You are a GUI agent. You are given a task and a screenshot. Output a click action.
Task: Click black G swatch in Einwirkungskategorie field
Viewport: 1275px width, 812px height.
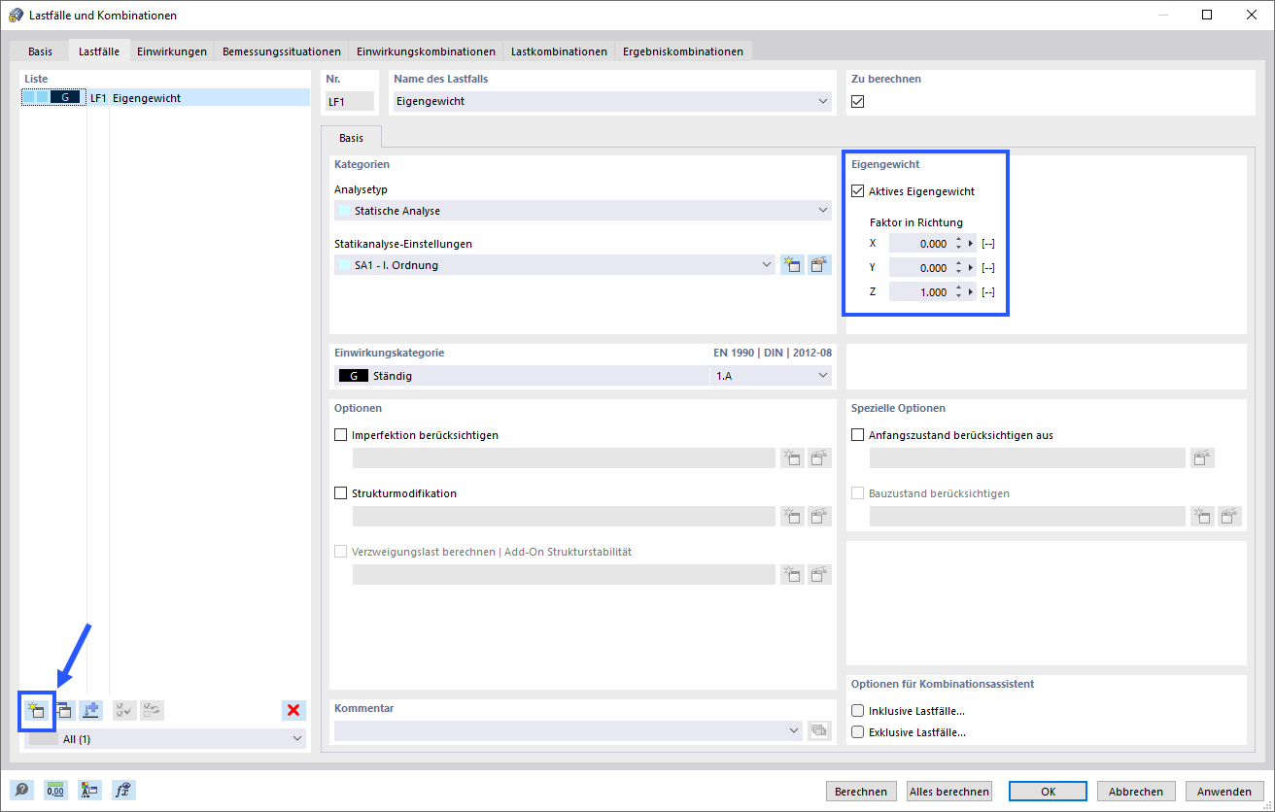coord(353,376)
